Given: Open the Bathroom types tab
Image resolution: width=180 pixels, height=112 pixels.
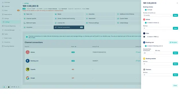Looking at the screenshot, I should pyautogui.click(x=38, y=23).
